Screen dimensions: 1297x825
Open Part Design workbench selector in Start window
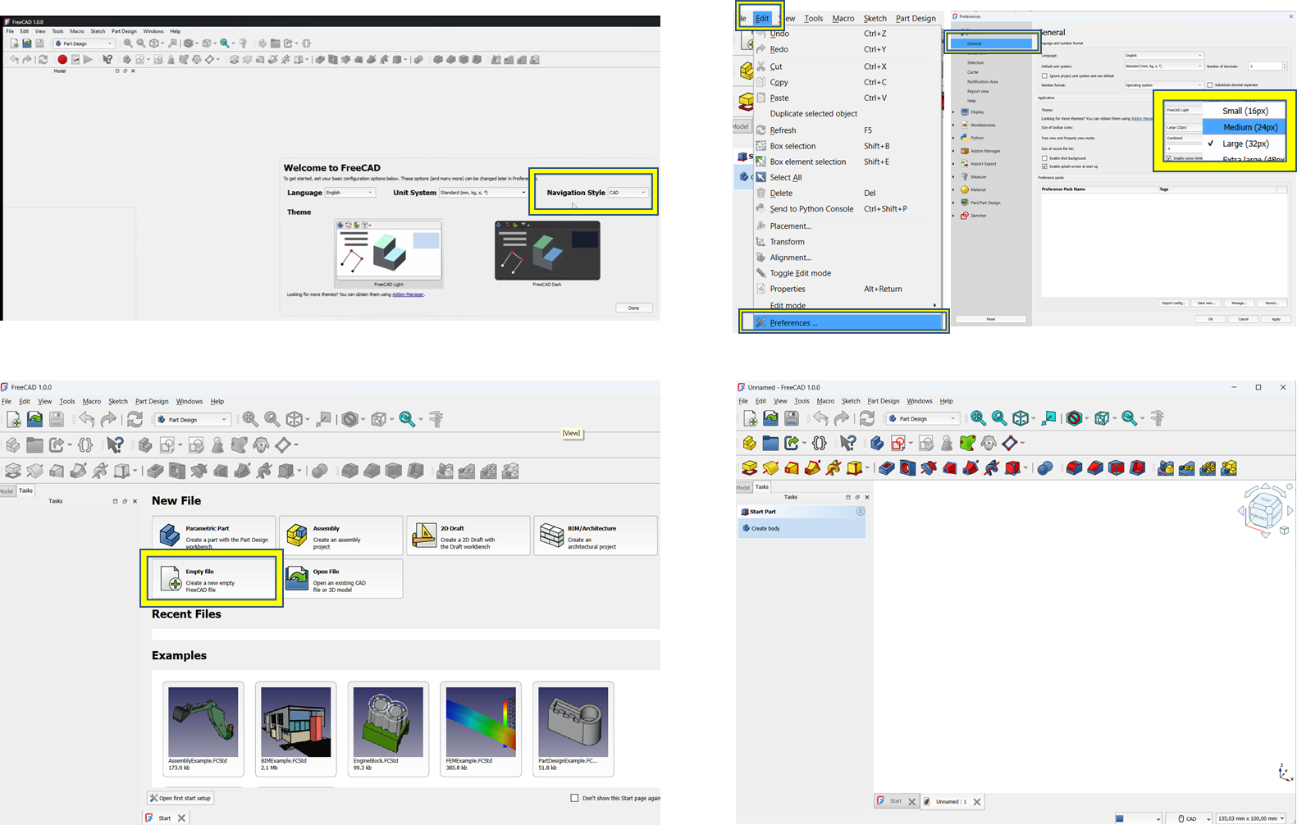(x=192, y=419)
